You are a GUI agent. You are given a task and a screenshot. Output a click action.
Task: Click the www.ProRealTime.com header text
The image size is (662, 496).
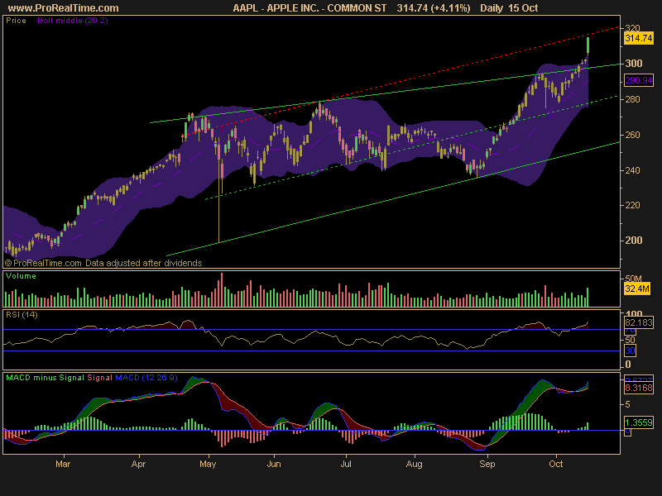pyautogui.click(x=63, y=8)
